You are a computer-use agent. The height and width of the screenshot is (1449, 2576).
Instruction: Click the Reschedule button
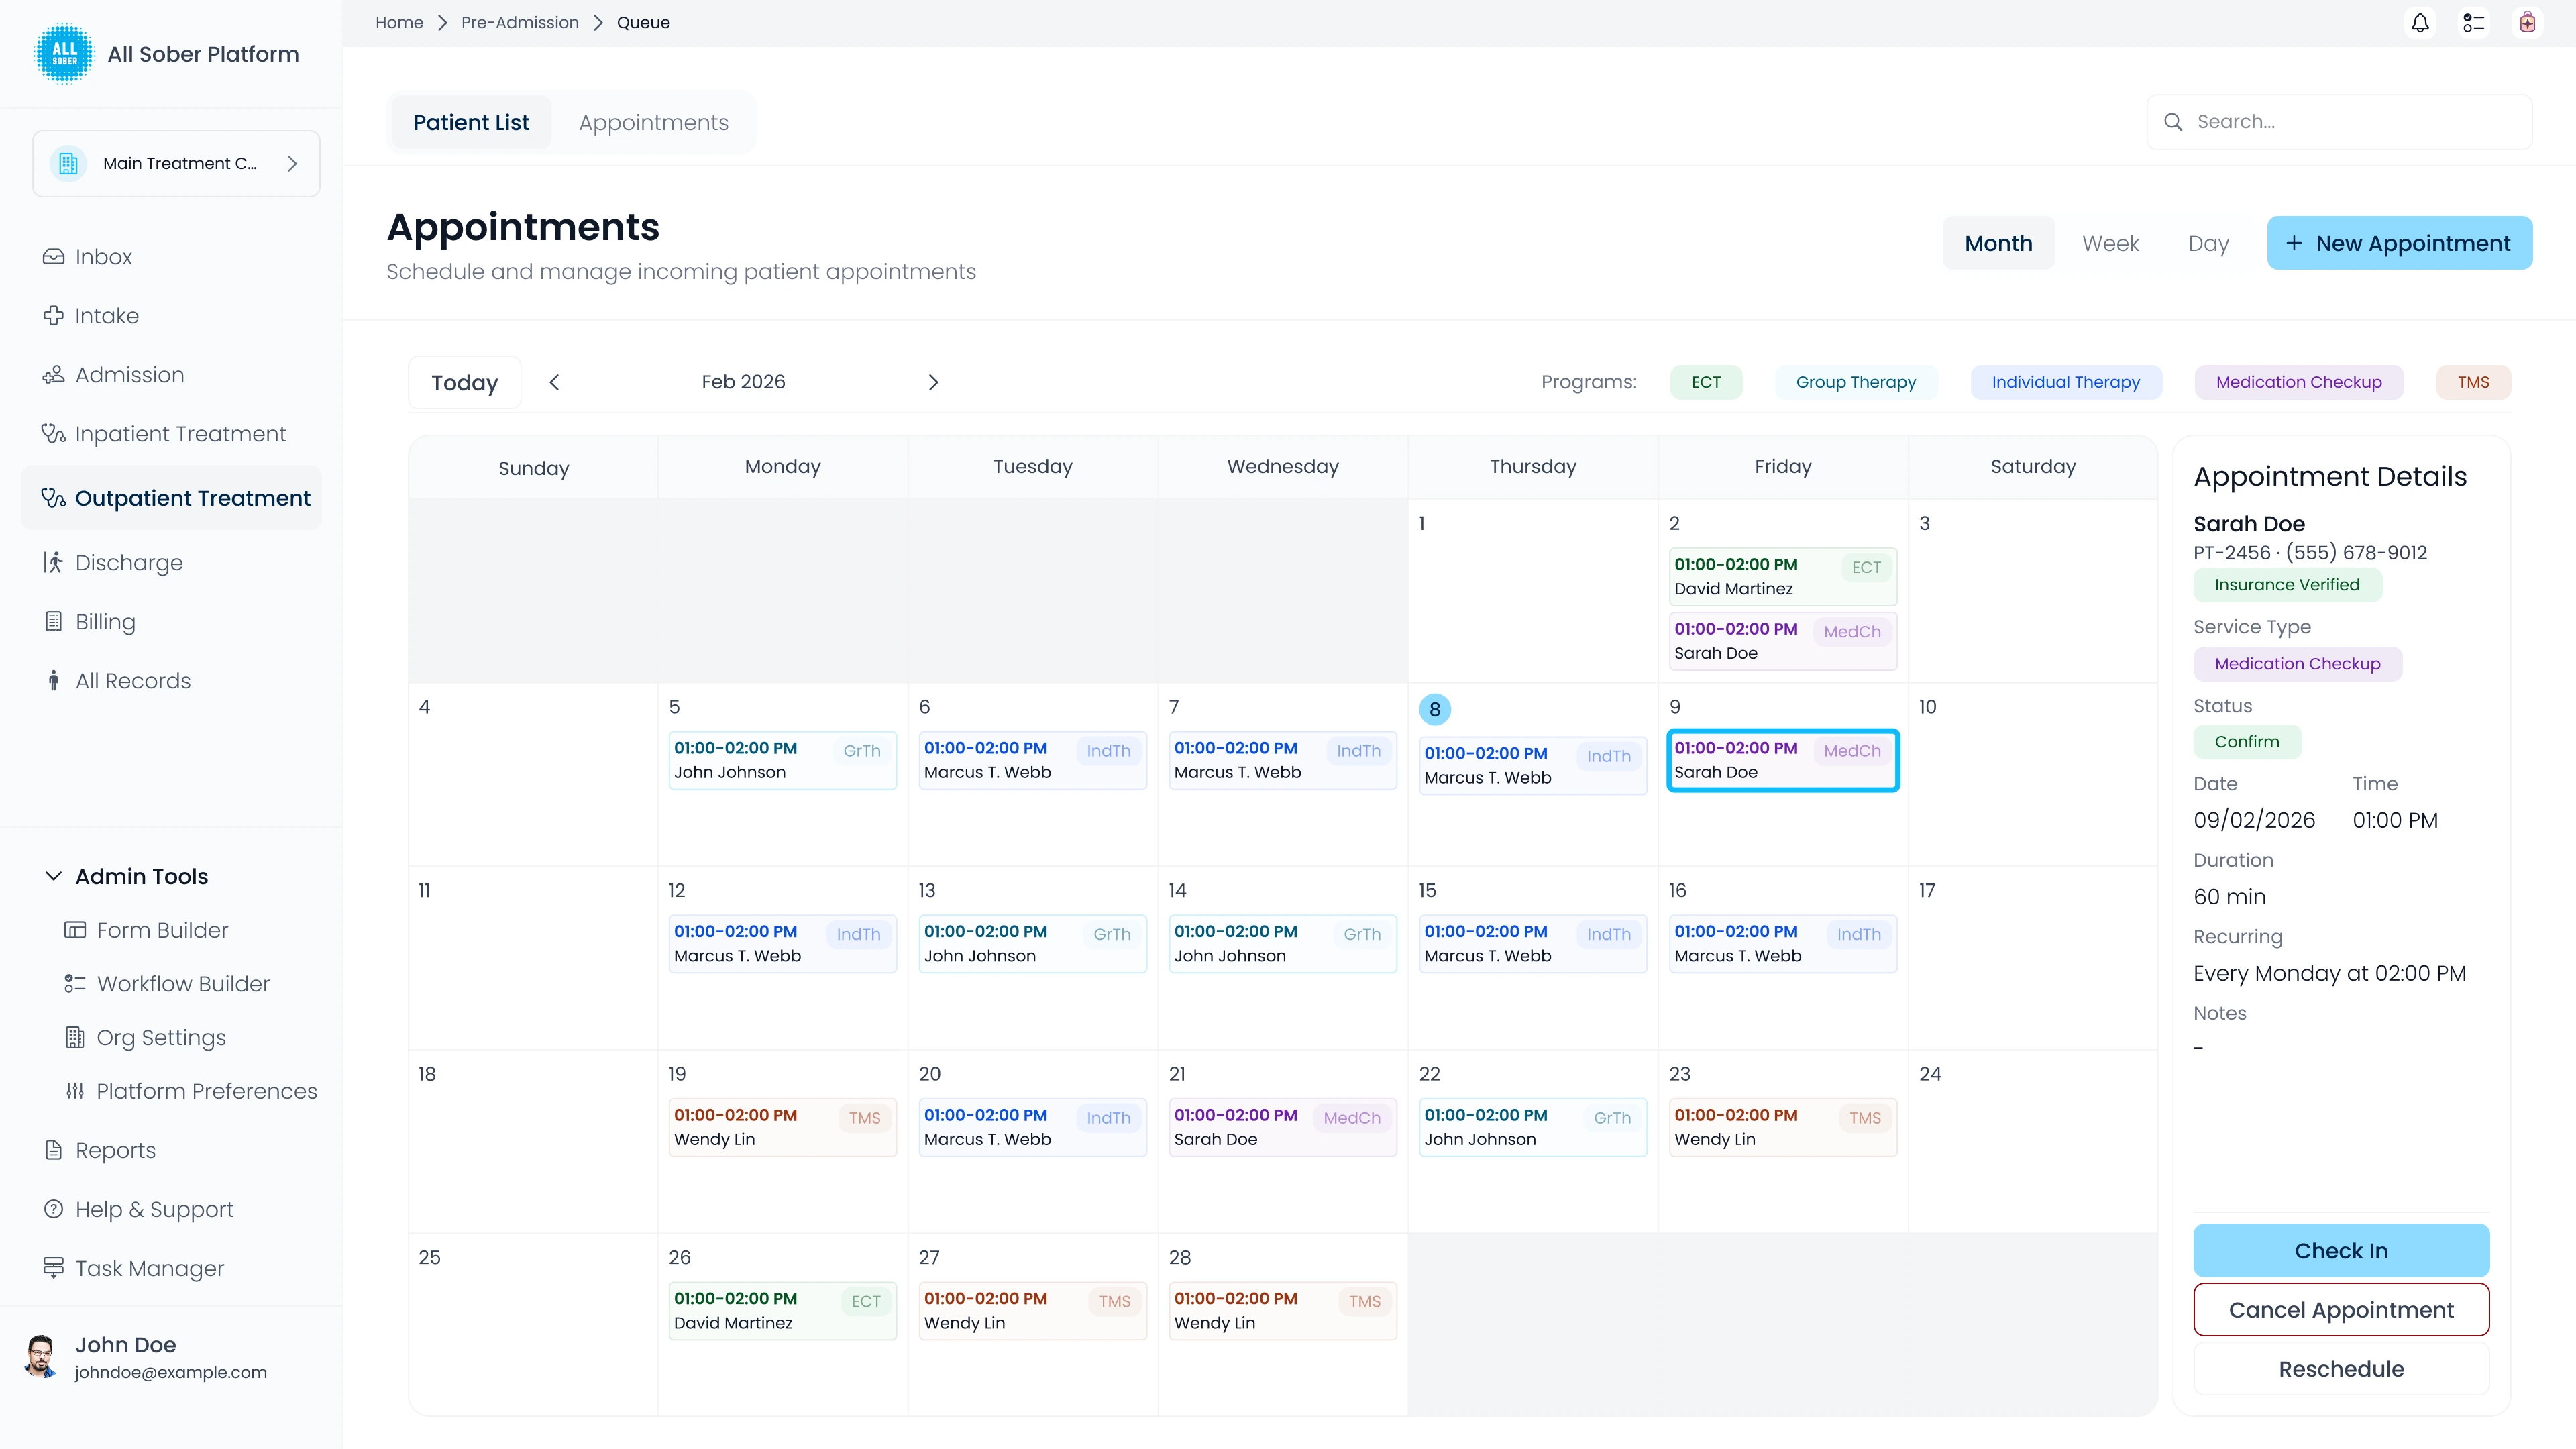tap(2341, 1369)
